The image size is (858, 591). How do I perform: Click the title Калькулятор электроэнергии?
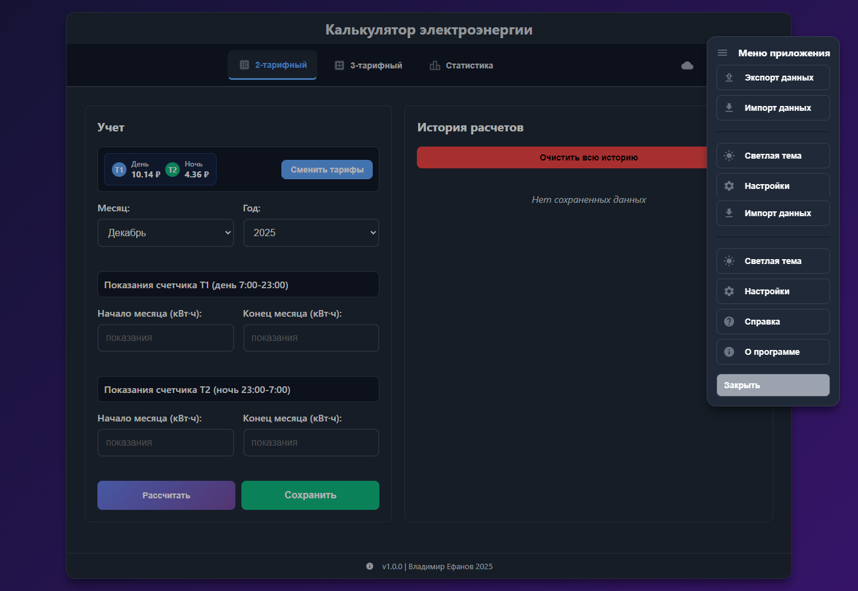[x=429, y=30]
